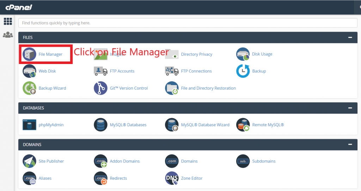Screen dimensions: 361x191
Task: Click the Directory Privacy eye-folder icon
Action: pos(172,54)
